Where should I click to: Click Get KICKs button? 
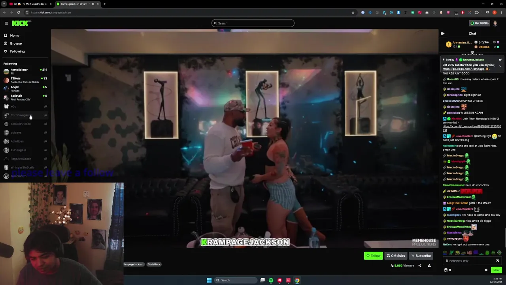tap(480, 23)
